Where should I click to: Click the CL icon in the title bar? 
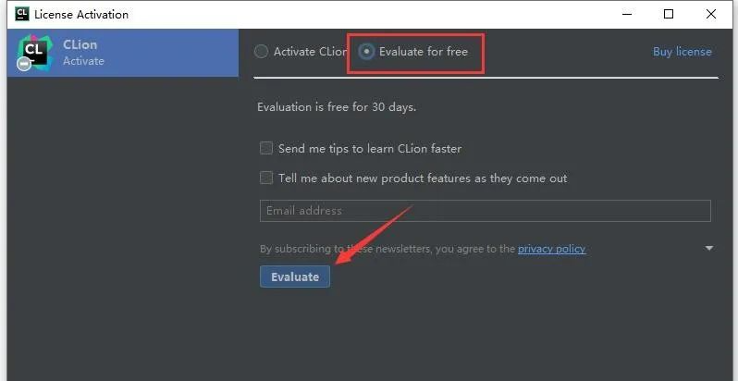[x=21, y=14]
